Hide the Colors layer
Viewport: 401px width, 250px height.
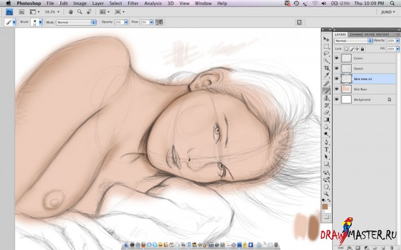click(337, 58)
